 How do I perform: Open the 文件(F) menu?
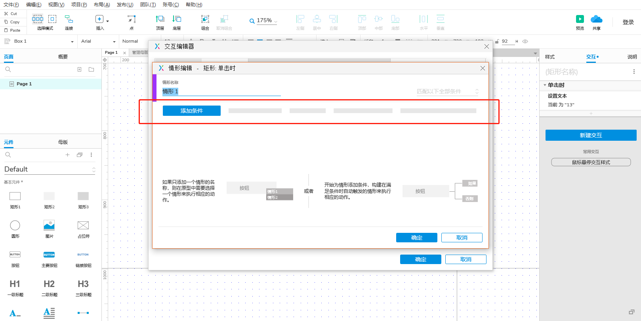click(x=11, y=5)
